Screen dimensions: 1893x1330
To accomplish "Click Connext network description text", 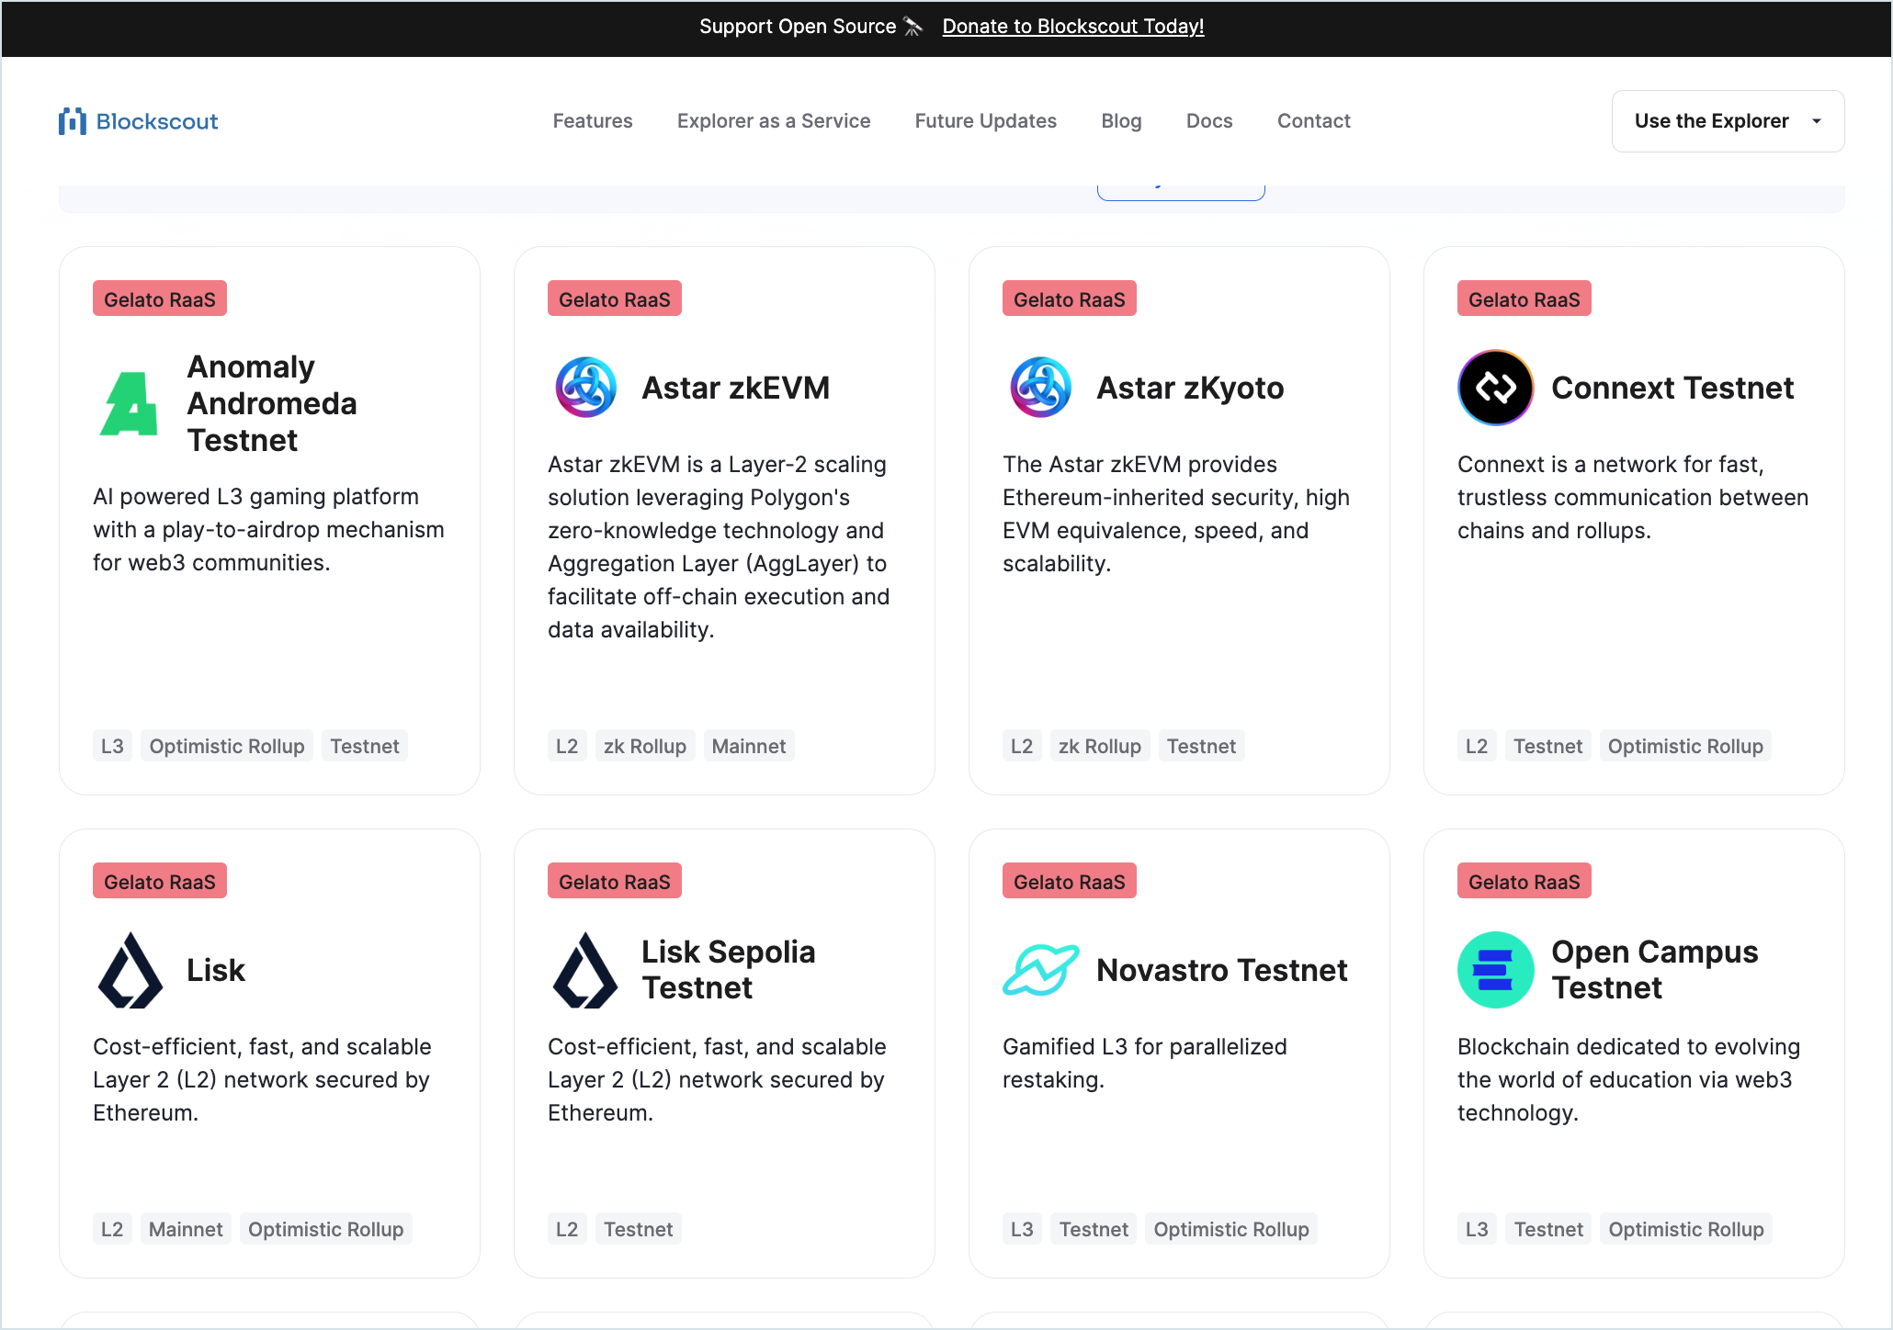I will click(x=1633, y=497).
